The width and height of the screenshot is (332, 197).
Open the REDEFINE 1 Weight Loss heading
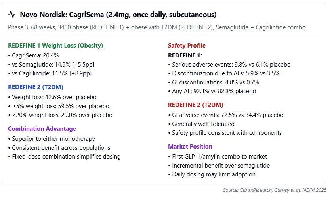55,46
